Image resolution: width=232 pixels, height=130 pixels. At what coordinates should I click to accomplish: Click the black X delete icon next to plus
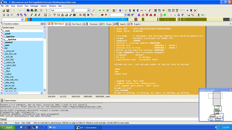click(x=108, y=10)
